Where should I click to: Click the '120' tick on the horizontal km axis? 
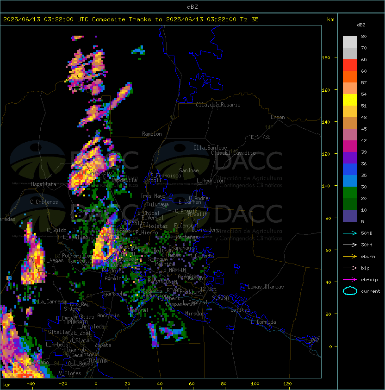[287, 384]
